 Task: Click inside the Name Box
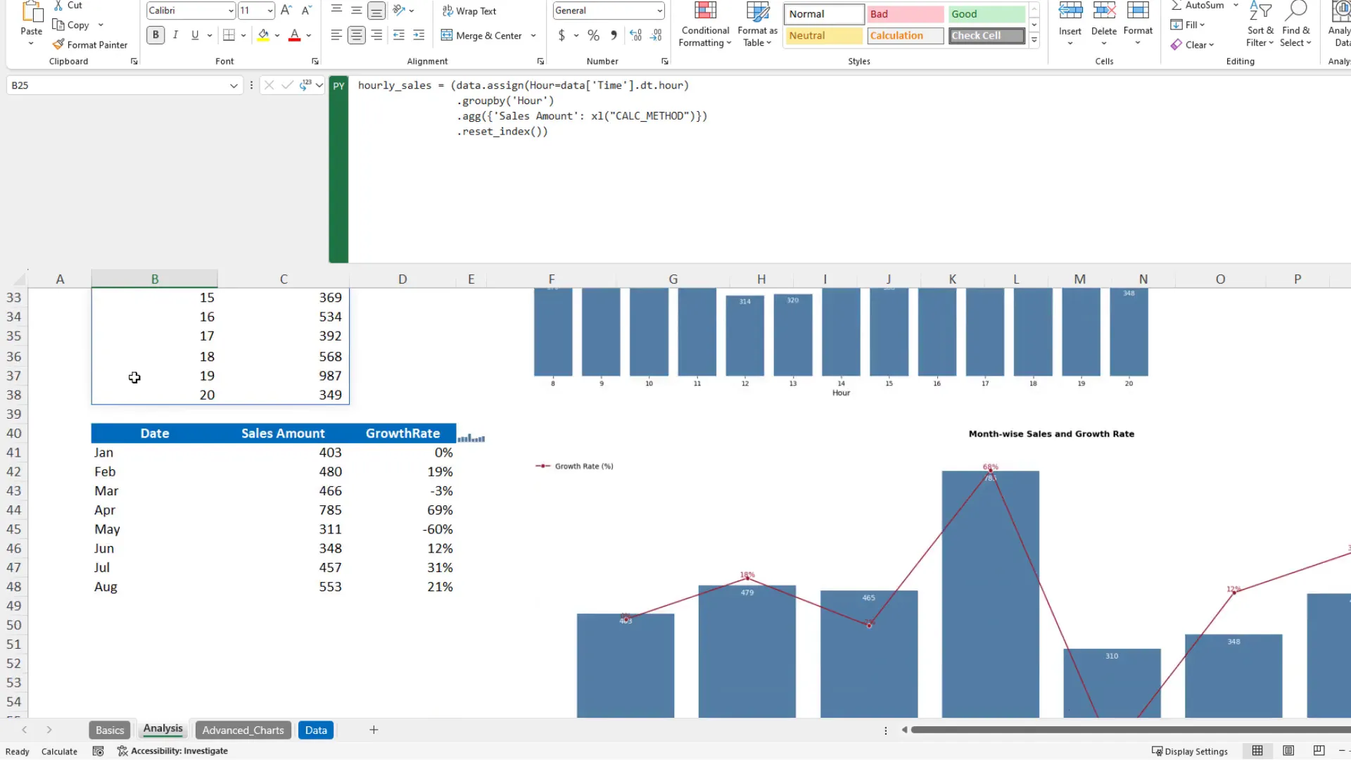pos(120,84)
